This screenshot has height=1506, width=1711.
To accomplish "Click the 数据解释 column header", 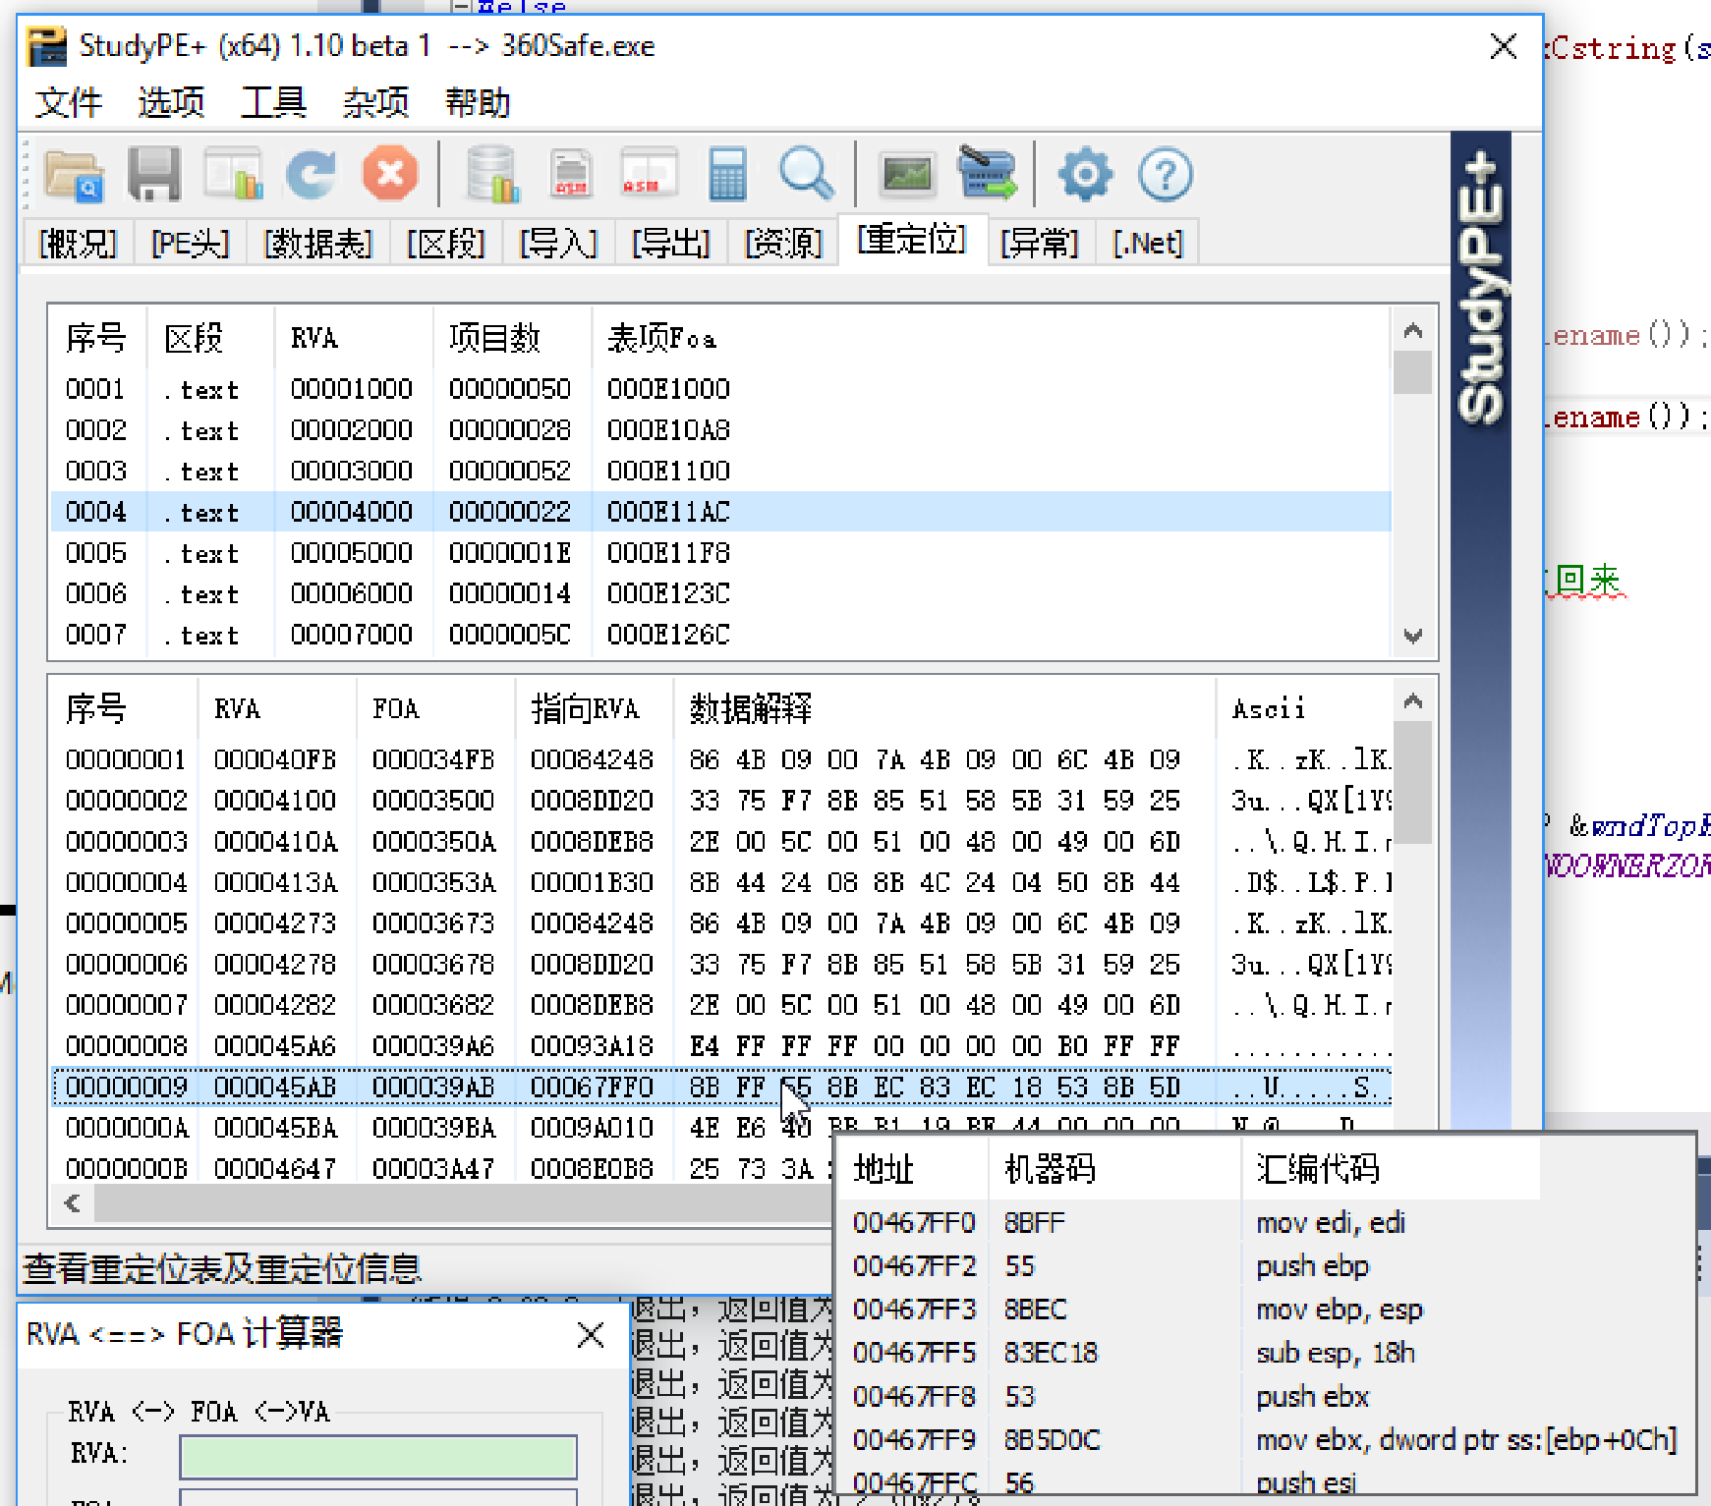I will [944, 708].
